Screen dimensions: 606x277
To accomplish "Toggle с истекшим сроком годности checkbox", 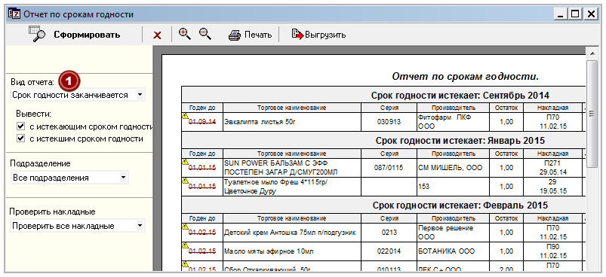I will 20,138.
